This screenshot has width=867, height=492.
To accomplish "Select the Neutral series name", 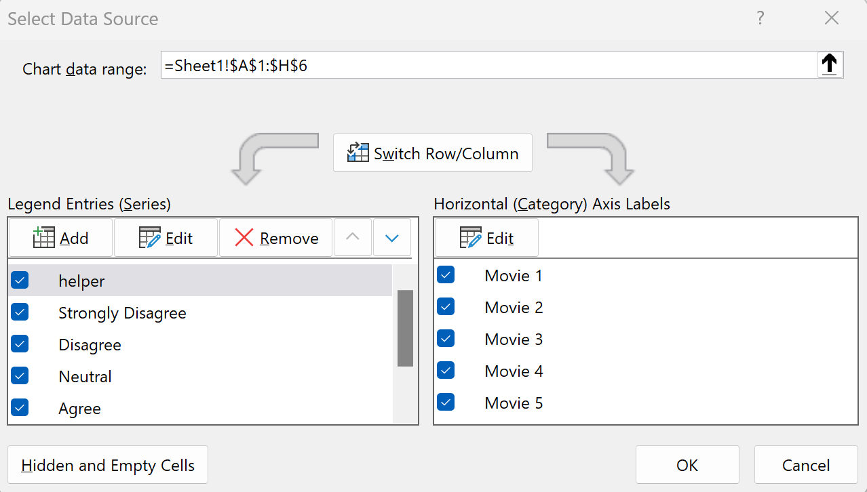I will tap(85, 377).
